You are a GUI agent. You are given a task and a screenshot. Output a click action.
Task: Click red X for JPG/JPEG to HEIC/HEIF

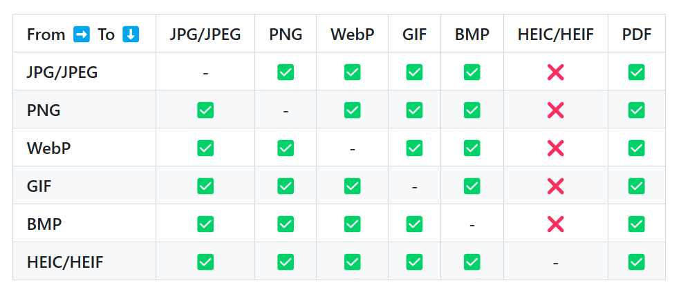coord(555,72)
